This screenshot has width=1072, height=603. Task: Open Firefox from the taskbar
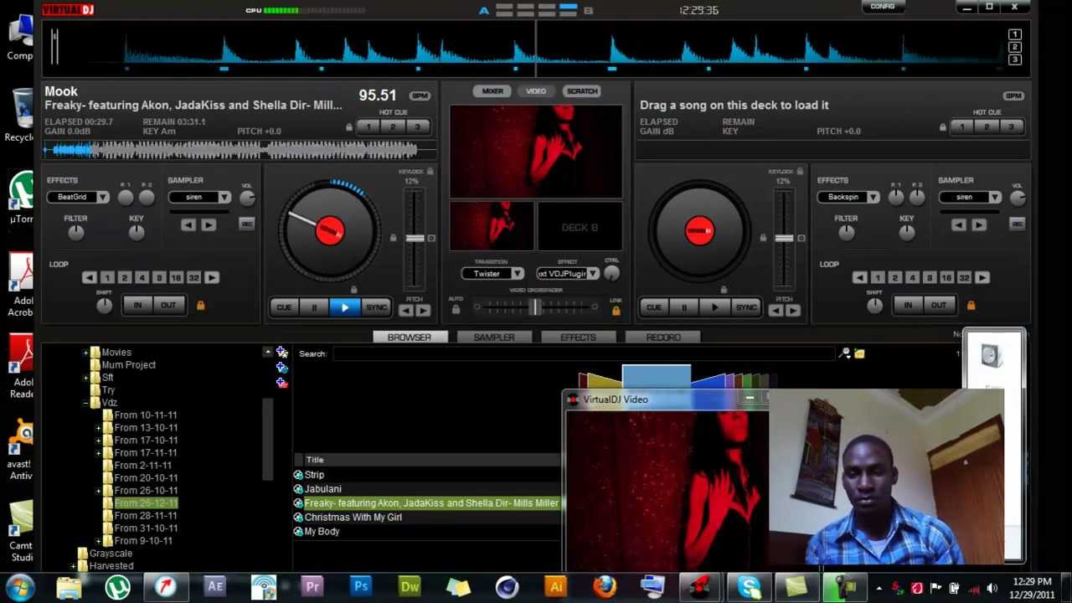coord(604,586)
